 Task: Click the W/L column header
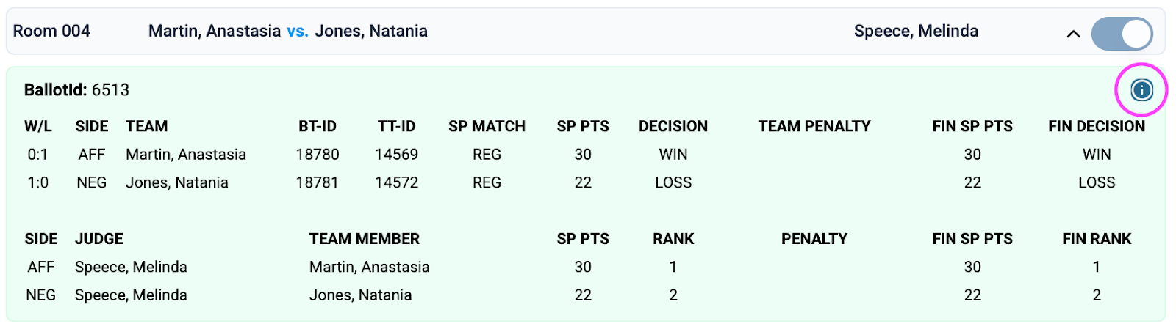tap(38, 126)
